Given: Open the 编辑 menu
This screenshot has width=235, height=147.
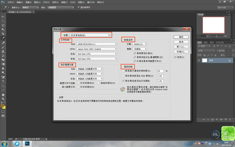Looking at the screenshot, I should tap(20, 2).
